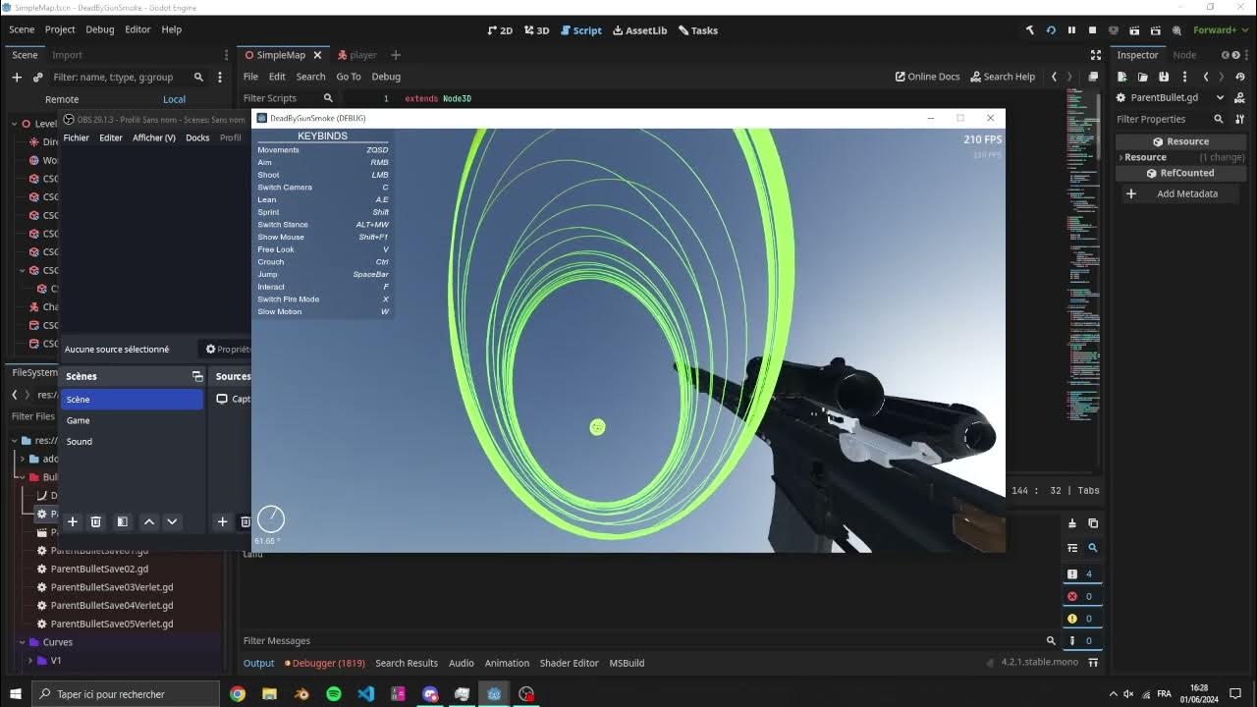The image size is (1257, 707).
Task: Open the OBS Fichier menu
Action: pos(76,137)
